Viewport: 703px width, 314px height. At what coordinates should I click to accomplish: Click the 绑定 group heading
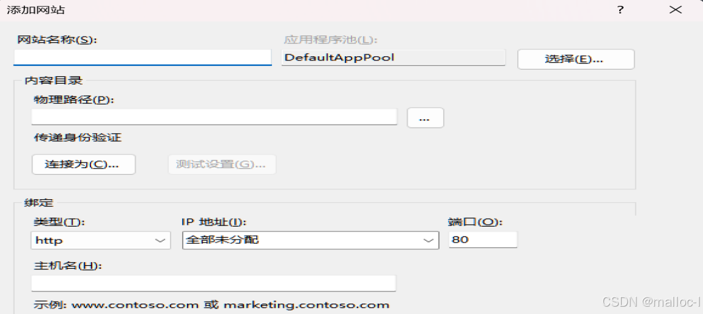[39, 203]
